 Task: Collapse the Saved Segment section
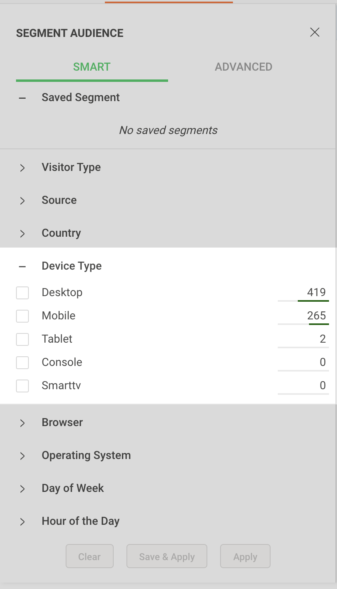(x=22, y=98)
